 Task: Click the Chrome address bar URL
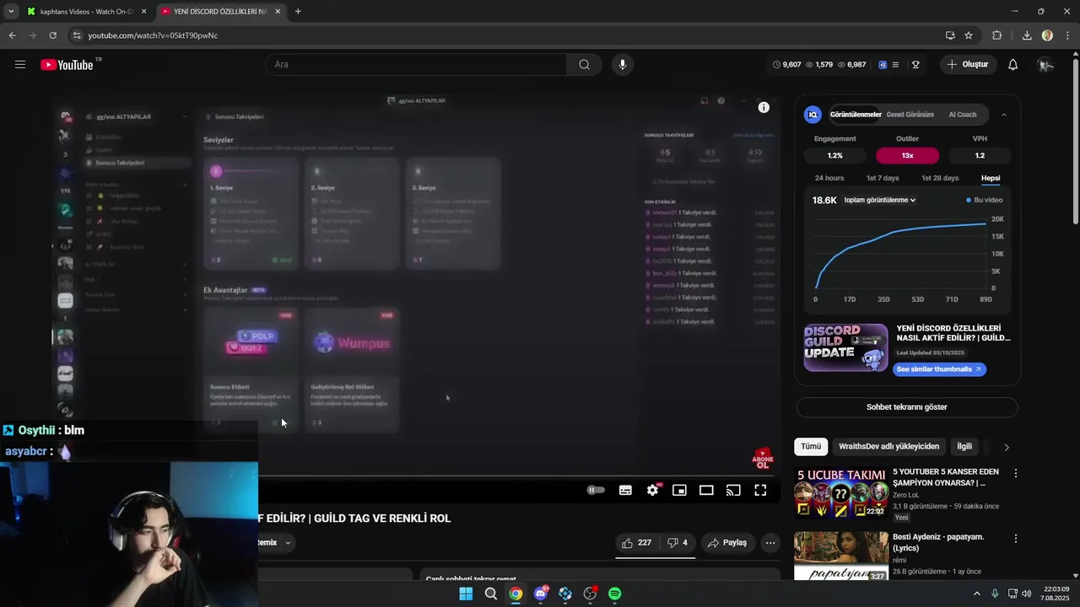click(x=153, y=35)
